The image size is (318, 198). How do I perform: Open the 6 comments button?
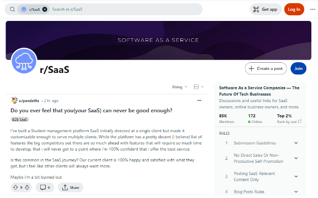click(45, 187)
